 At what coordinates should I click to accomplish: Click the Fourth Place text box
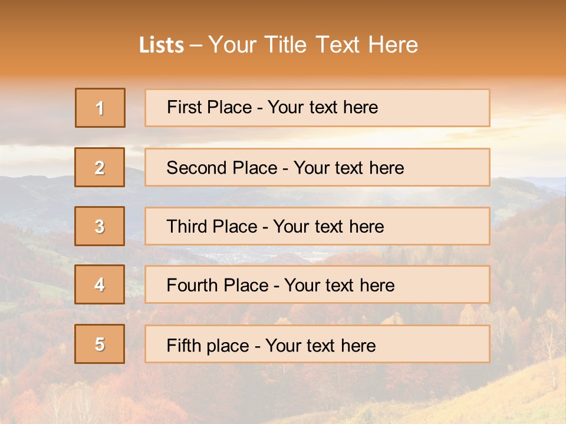pos(317,284)
